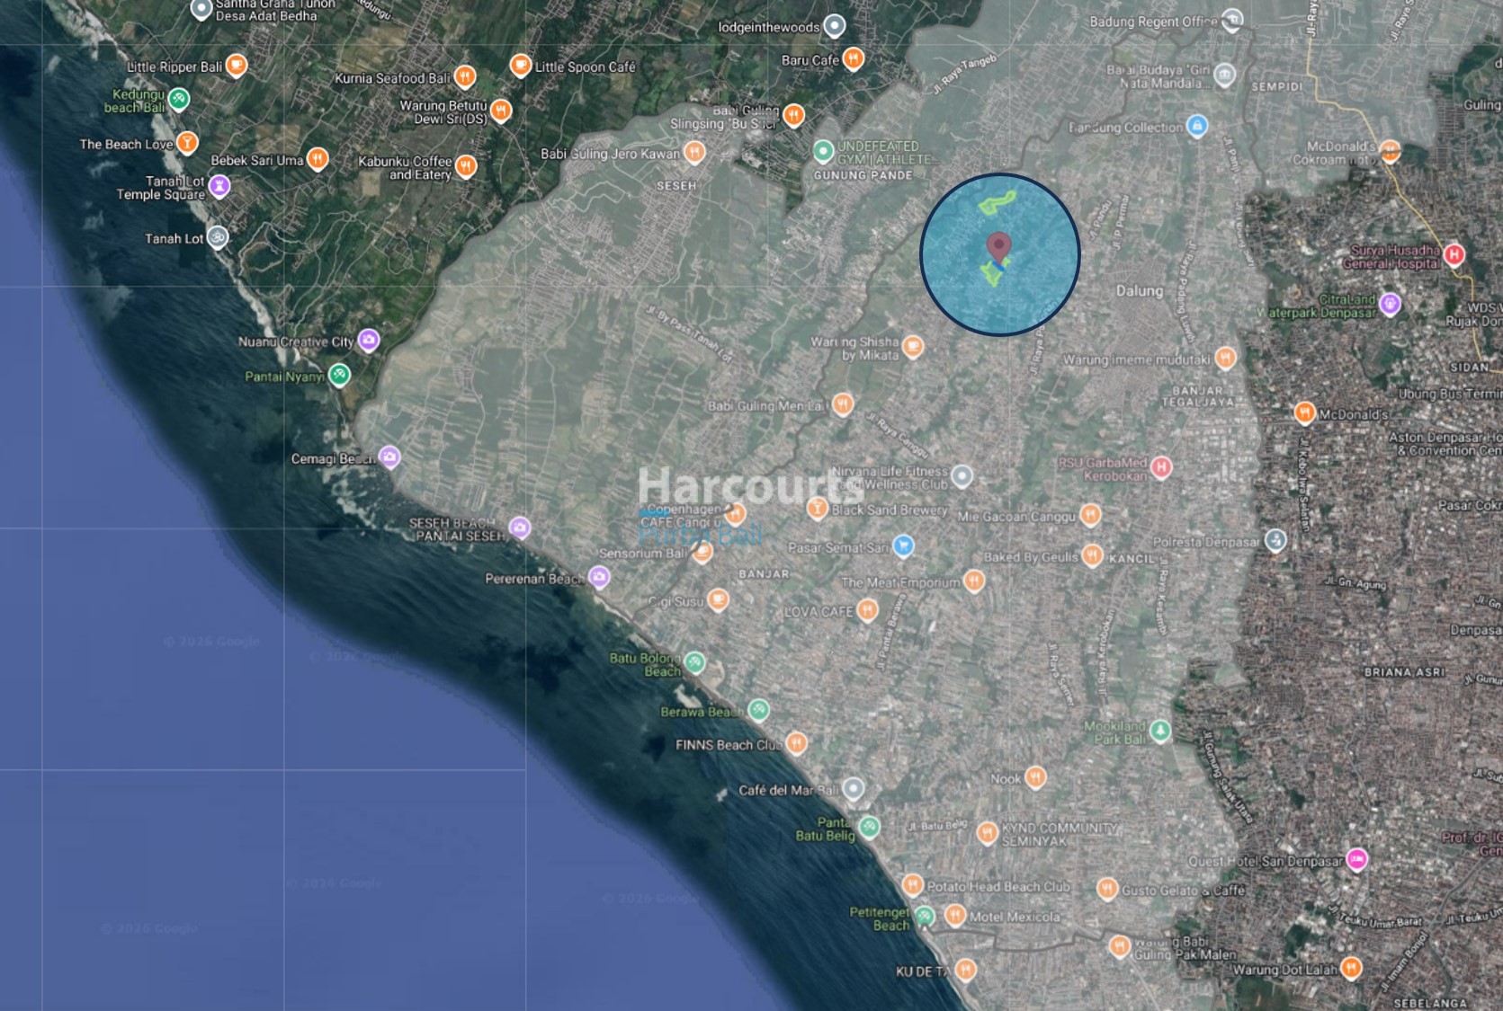The image size is (1503, 1011).
Task: Select the Mookiland Park Bali marker
Action: coord(1160,731)
